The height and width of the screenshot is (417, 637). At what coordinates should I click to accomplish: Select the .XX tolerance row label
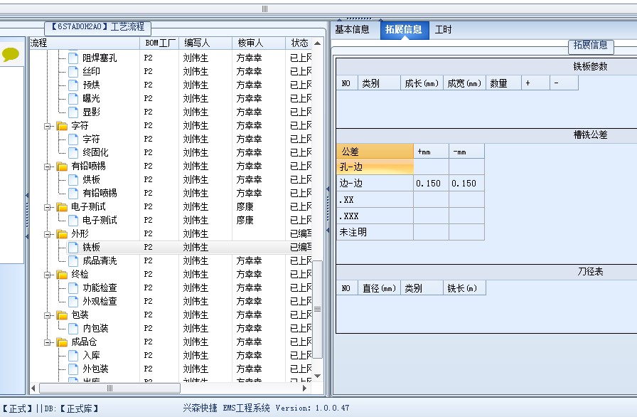point(375,199)
